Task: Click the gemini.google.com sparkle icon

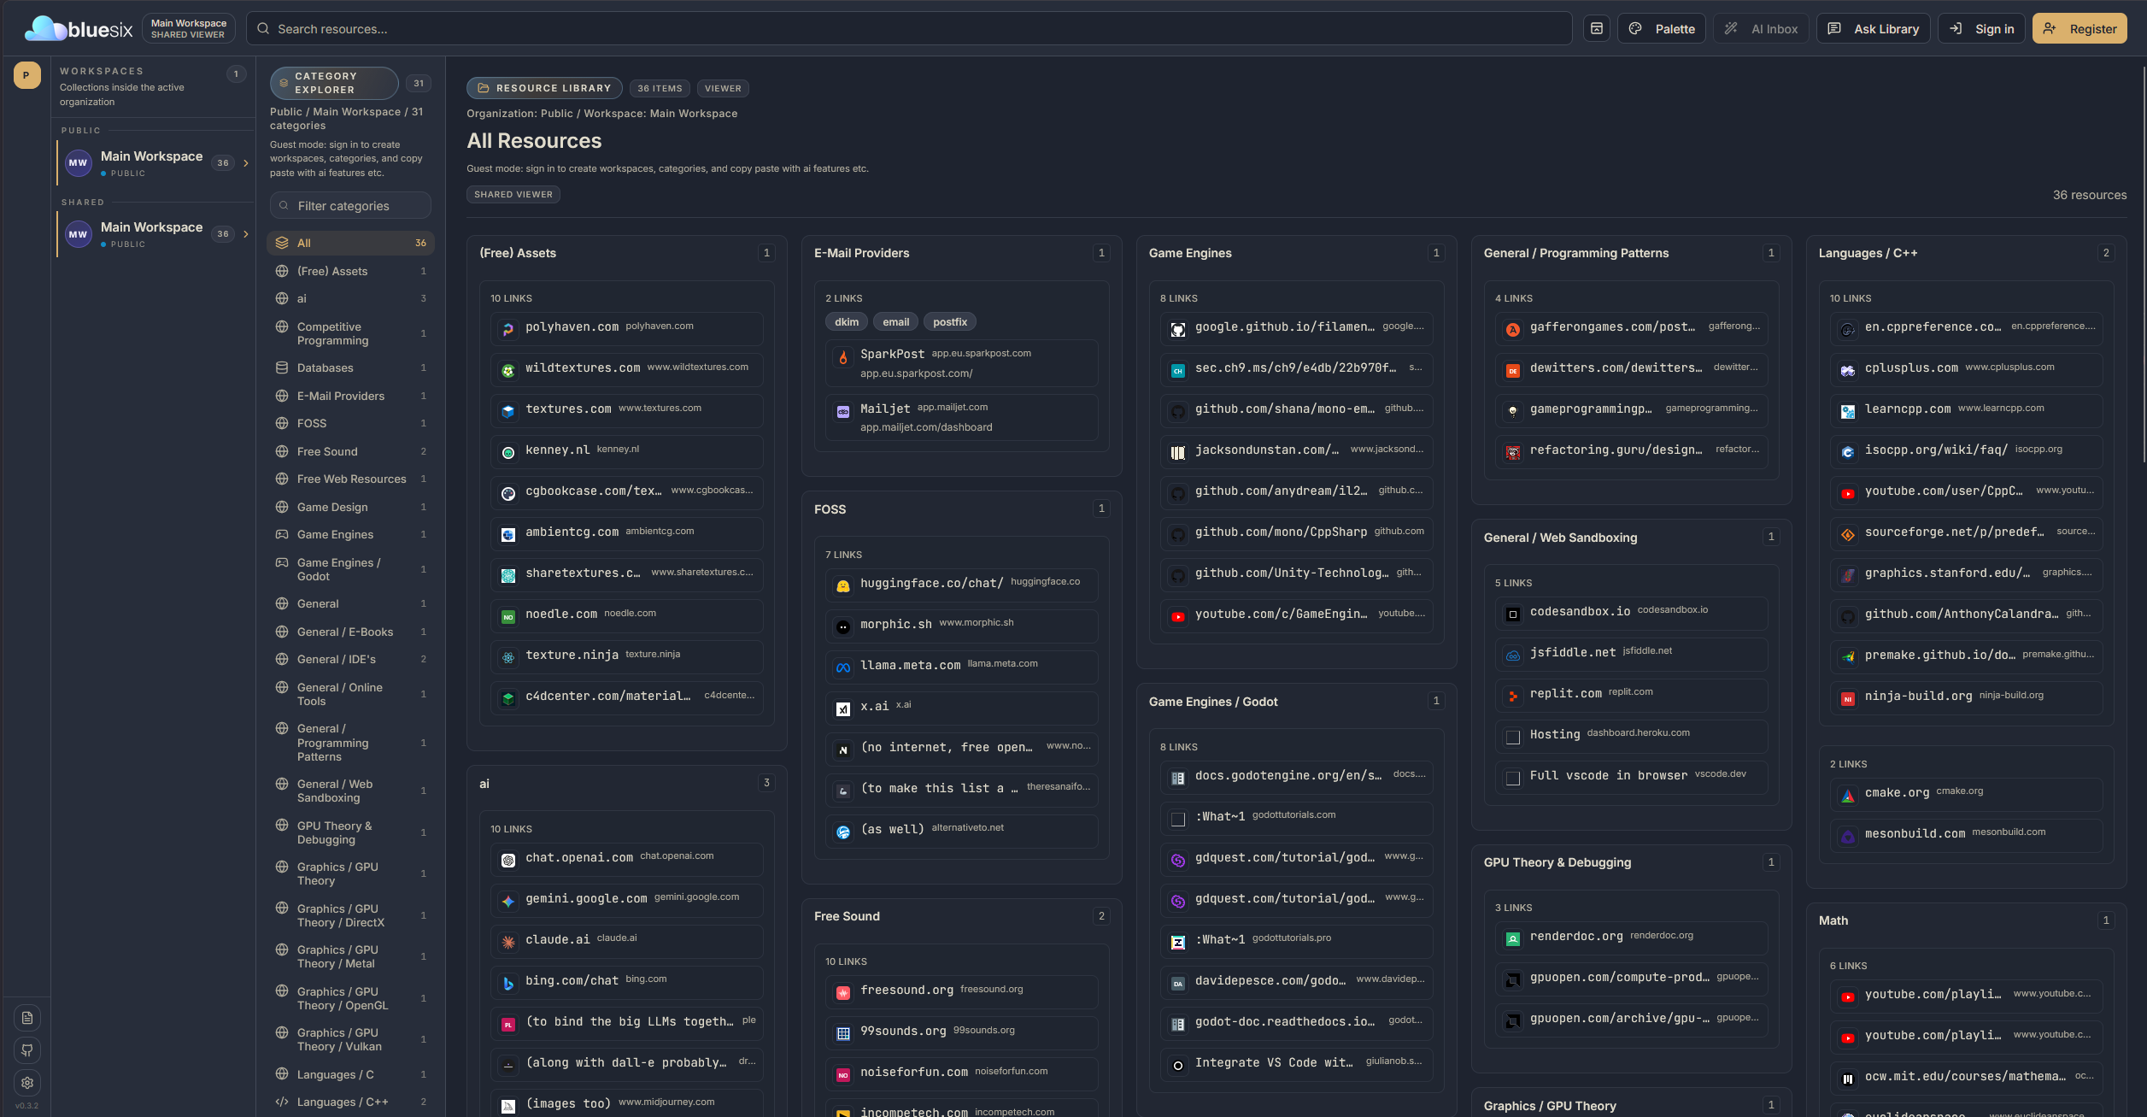Action: click(508, 902)
